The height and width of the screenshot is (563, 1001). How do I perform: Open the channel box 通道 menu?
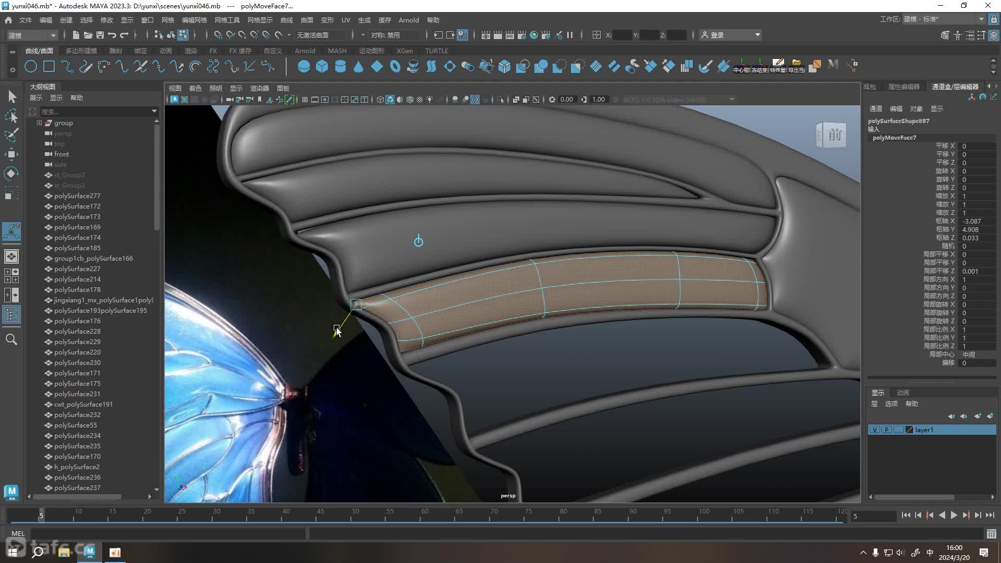point(876,108)
